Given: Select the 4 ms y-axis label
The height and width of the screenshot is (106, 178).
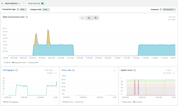Looking at the screenshot, I should click(x=4, y=28).
